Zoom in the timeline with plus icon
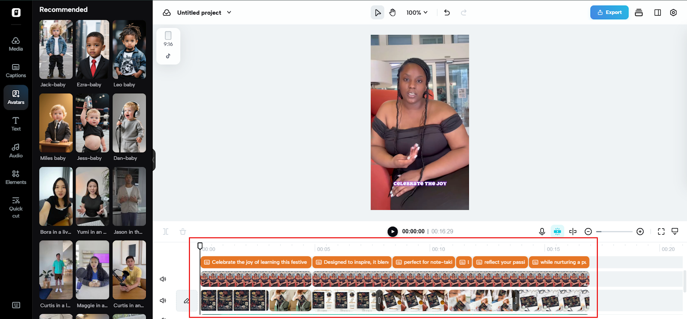This screenshot has height=319, width=687. pyautogui.click(x=640, y=232)
